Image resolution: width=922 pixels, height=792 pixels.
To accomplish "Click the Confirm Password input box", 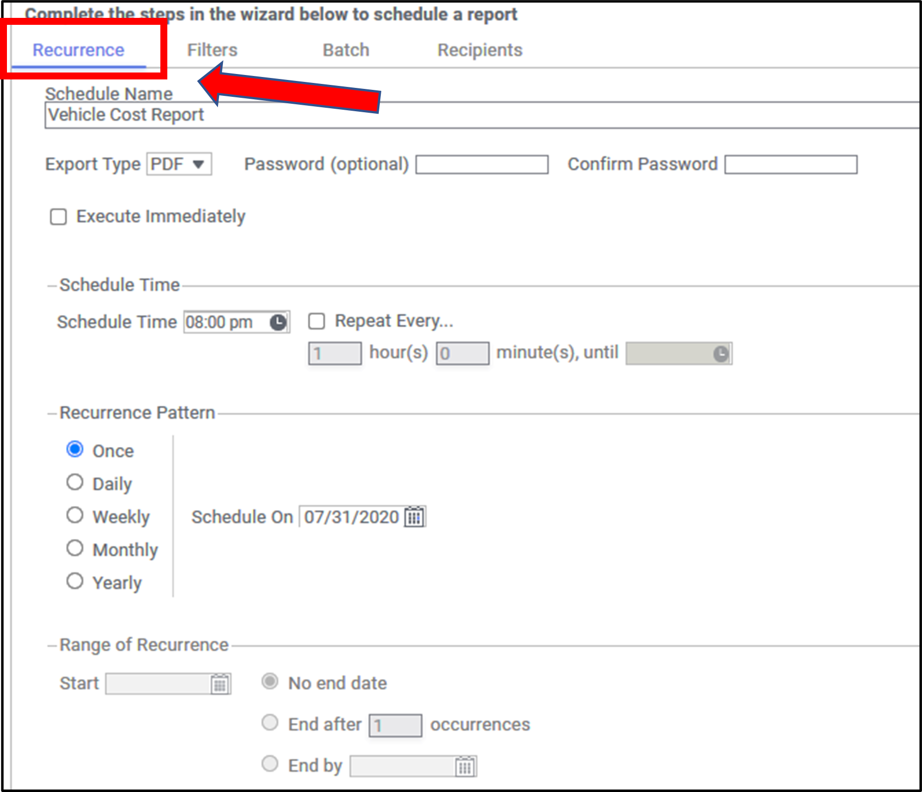I will 790,165.
